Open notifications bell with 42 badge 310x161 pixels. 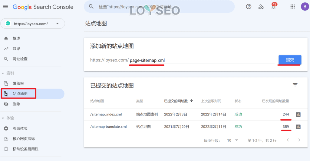[x=274, y=6]
